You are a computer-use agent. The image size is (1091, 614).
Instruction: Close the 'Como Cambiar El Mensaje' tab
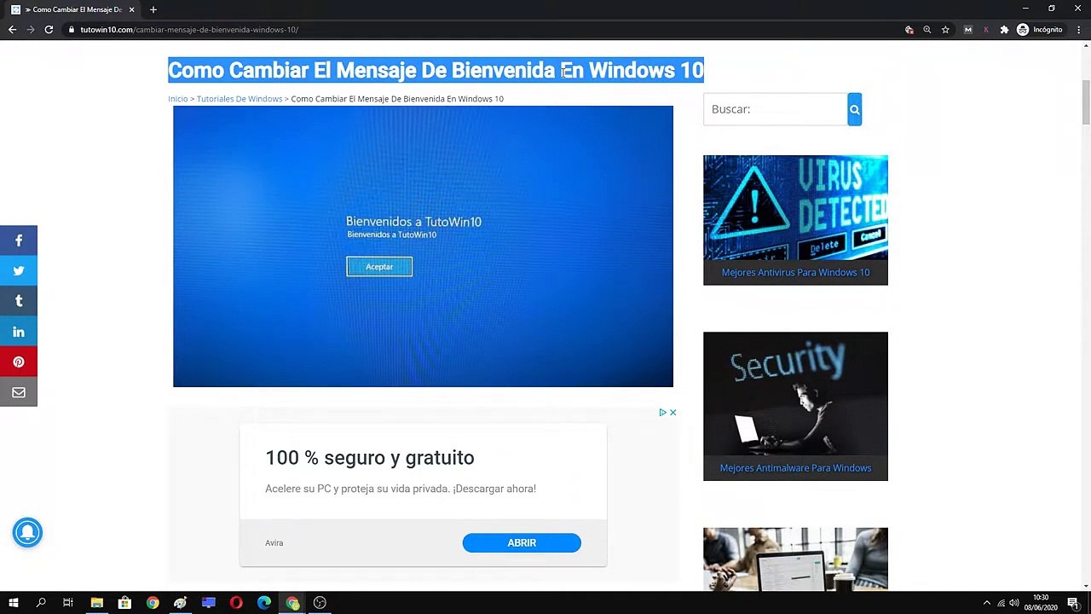[131, 9]
